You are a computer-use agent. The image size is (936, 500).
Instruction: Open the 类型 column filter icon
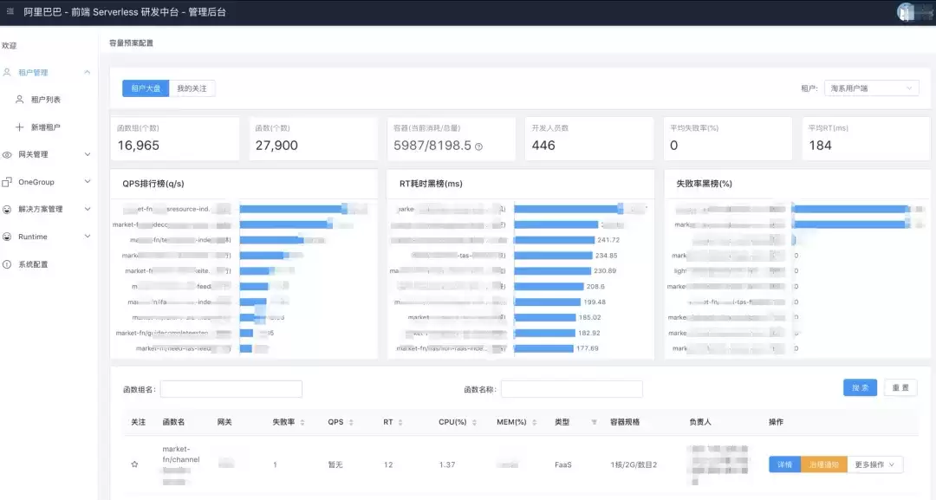click(594, 422)
